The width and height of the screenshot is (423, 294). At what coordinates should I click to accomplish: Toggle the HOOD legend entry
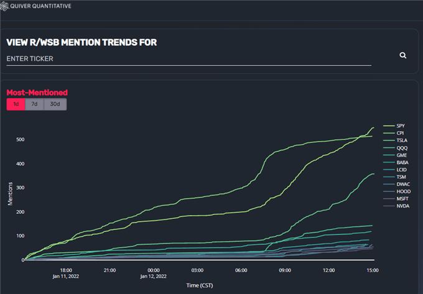pyautogui.click(x=397, y=191)
